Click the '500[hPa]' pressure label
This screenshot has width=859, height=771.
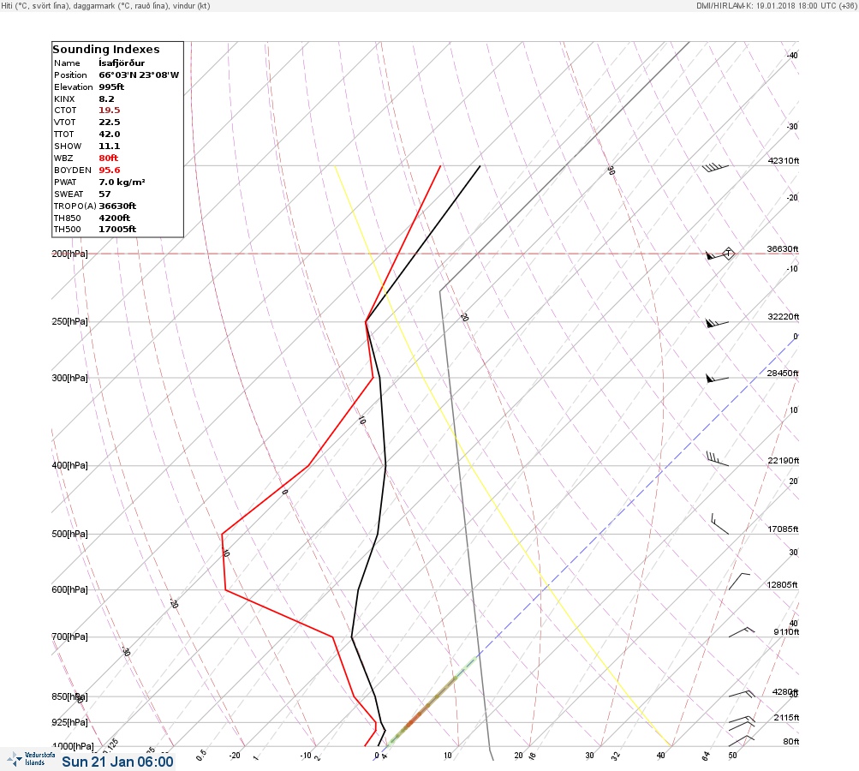click(x=69, y=534)
